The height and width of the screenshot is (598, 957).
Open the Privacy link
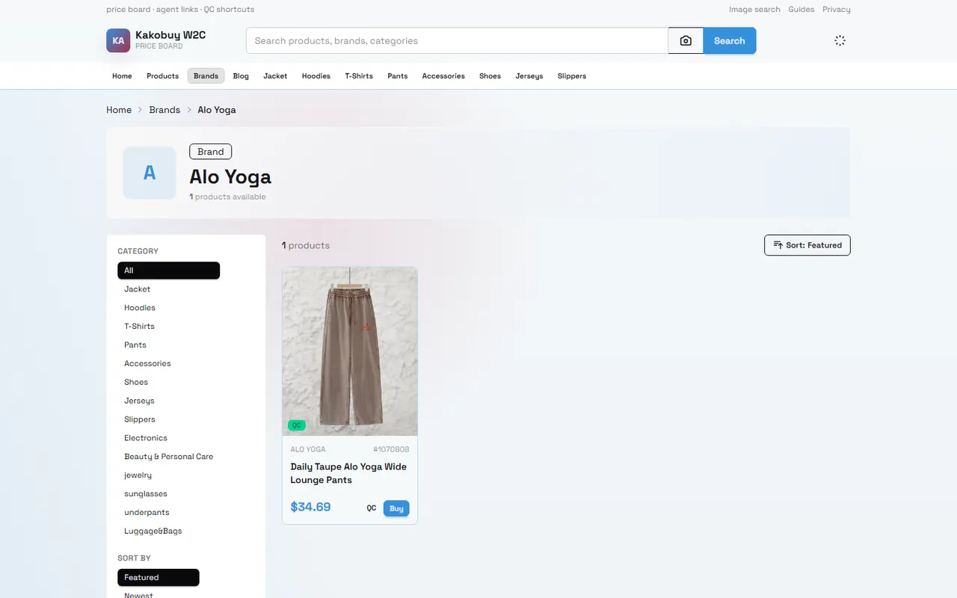[837, 10]
